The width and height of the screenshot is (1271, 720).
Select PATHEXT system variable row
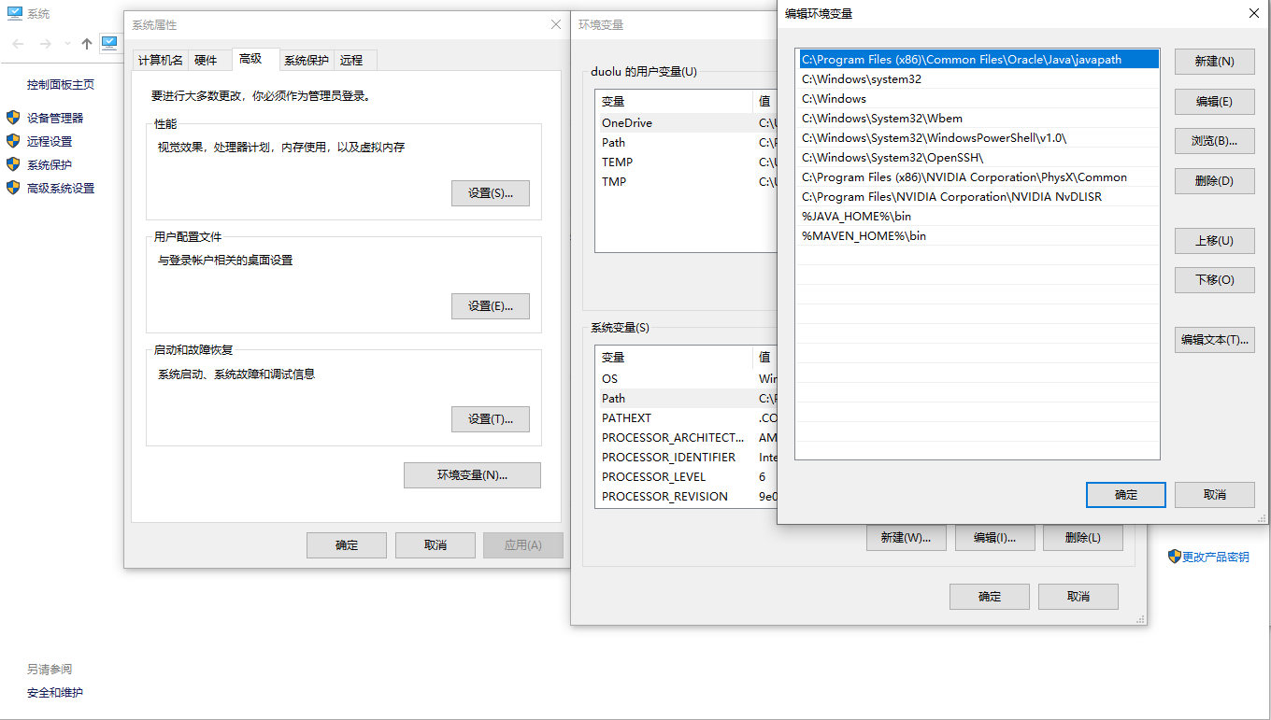[685, 417]
